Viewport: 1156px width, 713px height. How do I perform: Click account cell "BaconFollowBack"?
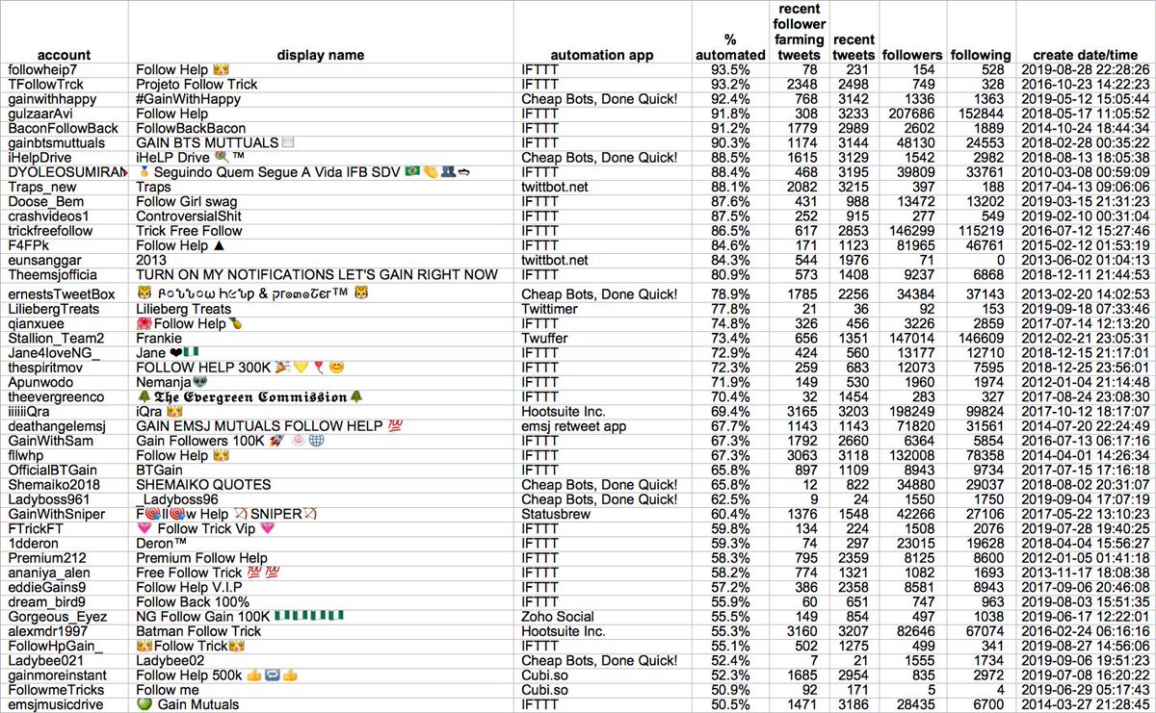click(x=63, y=128)
